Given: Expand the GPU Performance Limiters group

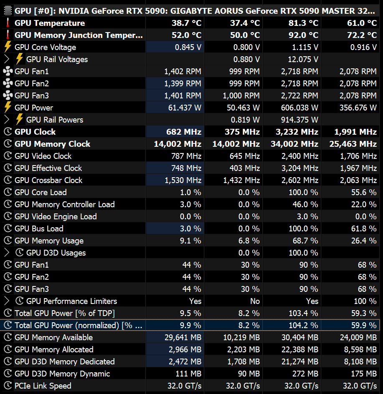Looking at the screenshot, I should pyautogui.click(x=7, y=301).
